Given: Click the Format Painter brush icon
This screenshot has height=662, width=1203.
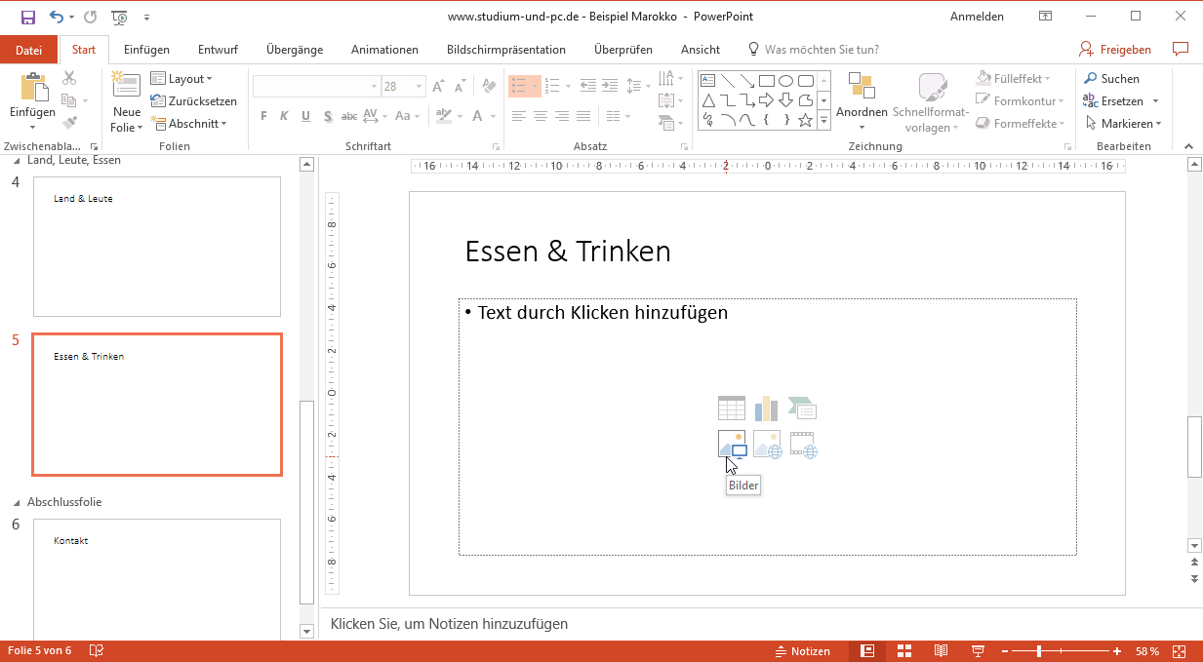Looking at the screenshot, I should point(69,123).
